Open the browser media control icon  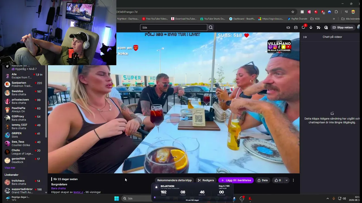coord(346,12)
